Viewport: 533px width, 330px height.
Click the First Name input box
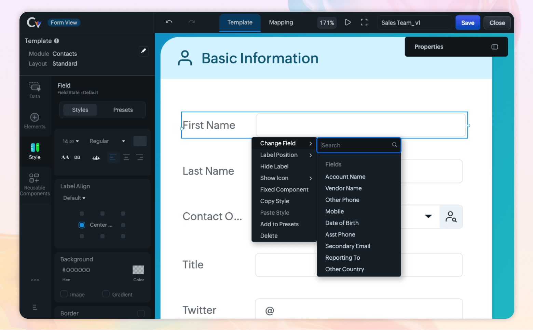(360, 125)
